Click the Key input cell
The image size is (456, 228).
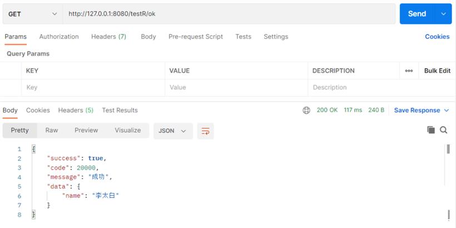pos(93,87)
